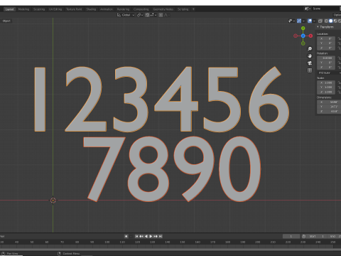This screenshot has height=256, width=341.
Task: Toggle the snapping magnet
Action: pos(147,15)
